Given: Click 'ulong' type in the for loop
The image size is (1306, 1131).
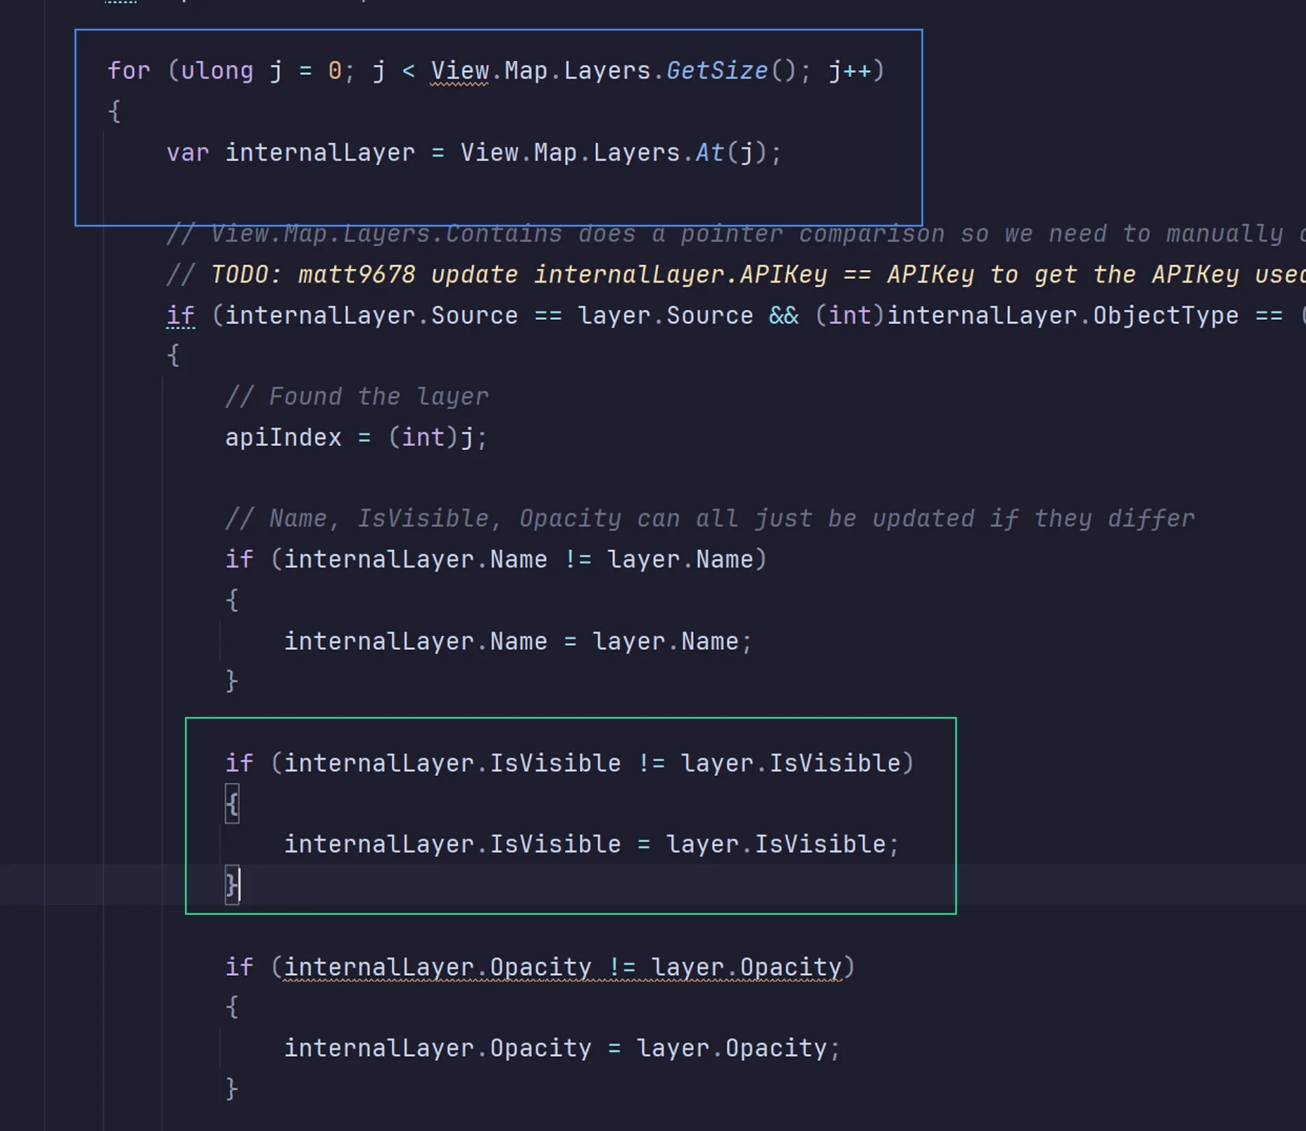Looking at the screenshot, I should (217, 71).
